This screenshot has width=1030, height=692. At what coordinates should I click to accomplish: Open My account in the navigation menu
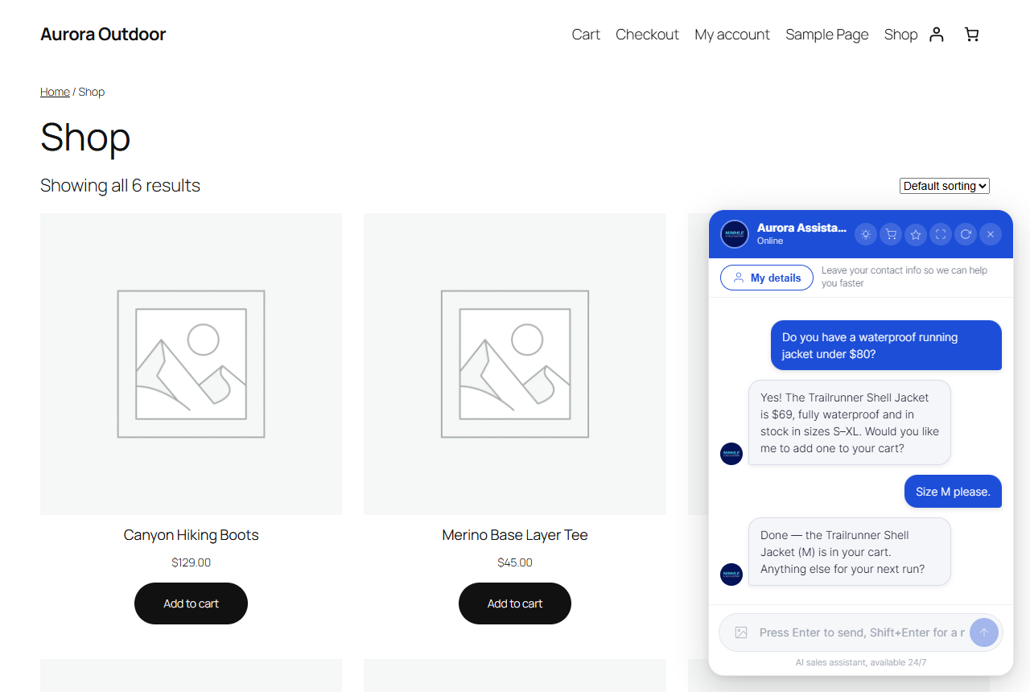[x=732, y=35]
